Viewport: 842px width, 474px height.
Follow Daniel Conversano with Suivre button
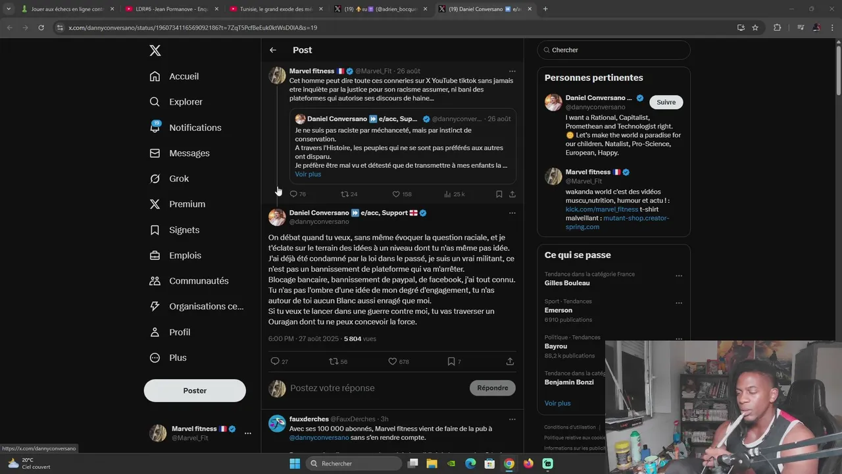[x=666, y=102]
